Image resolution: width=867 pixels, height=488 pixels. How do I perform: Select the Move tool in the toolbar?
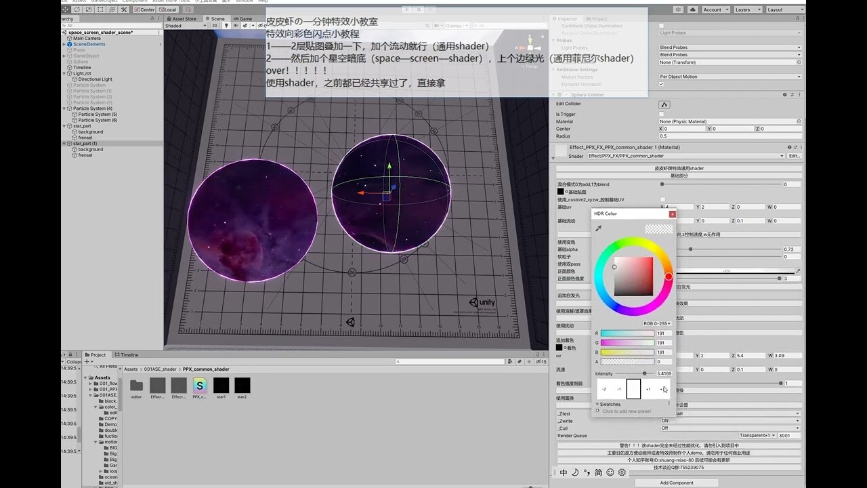tap(66, 9)
